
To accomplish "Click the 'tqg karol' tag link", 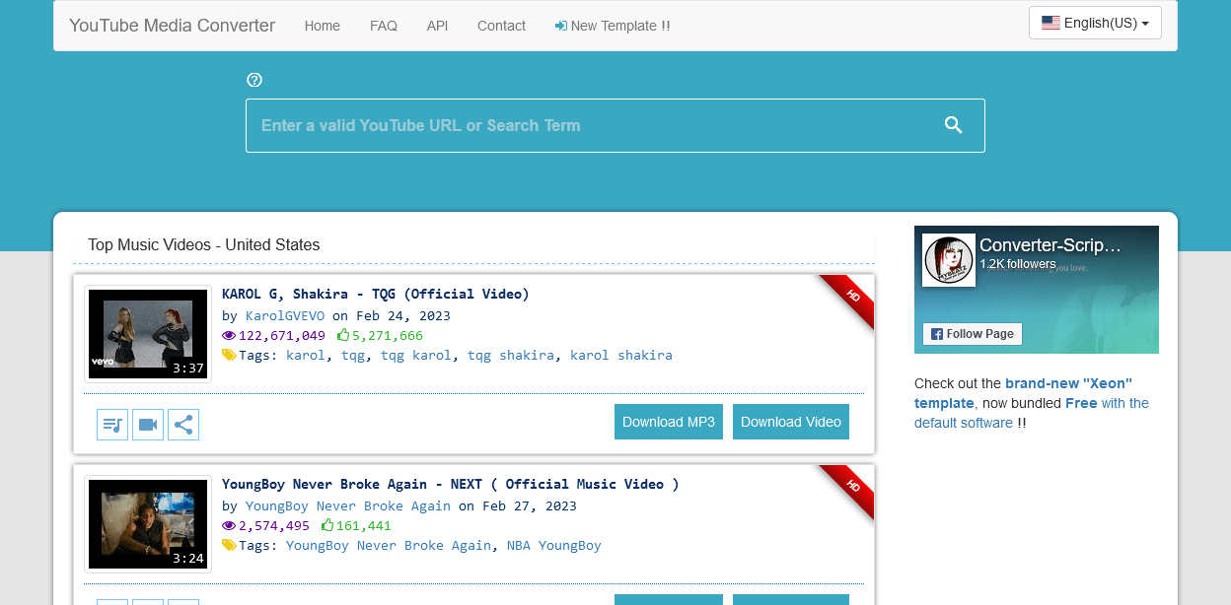I will click(x=416, y=355).
